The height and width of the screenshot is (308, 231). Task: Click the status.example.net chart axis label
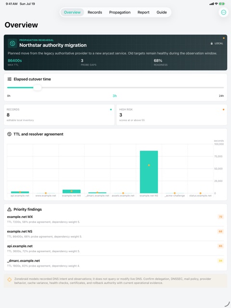(200, 196)
